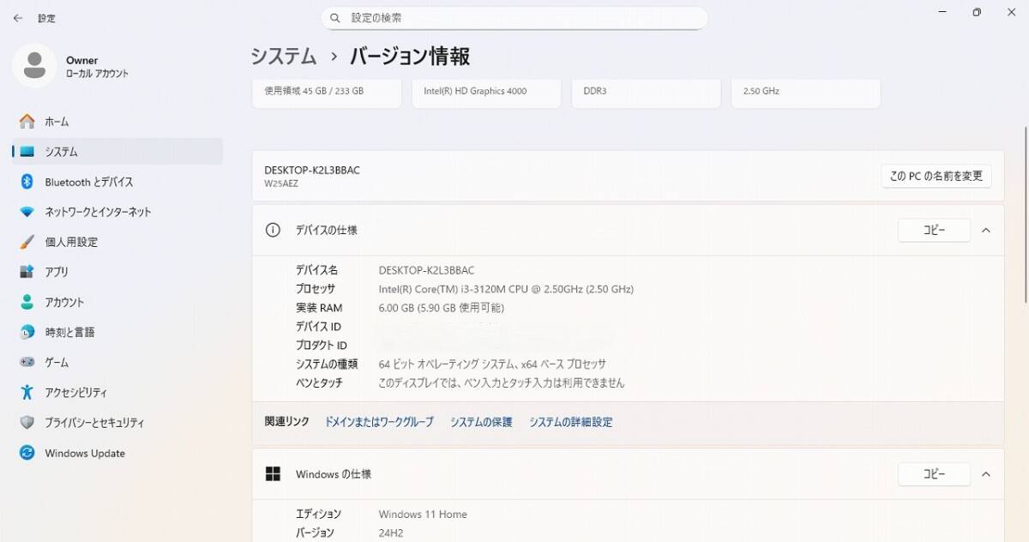Screen dimensions: 1029x542
Task: Click the rename this PC button
Action: click(x=936, y=176)
